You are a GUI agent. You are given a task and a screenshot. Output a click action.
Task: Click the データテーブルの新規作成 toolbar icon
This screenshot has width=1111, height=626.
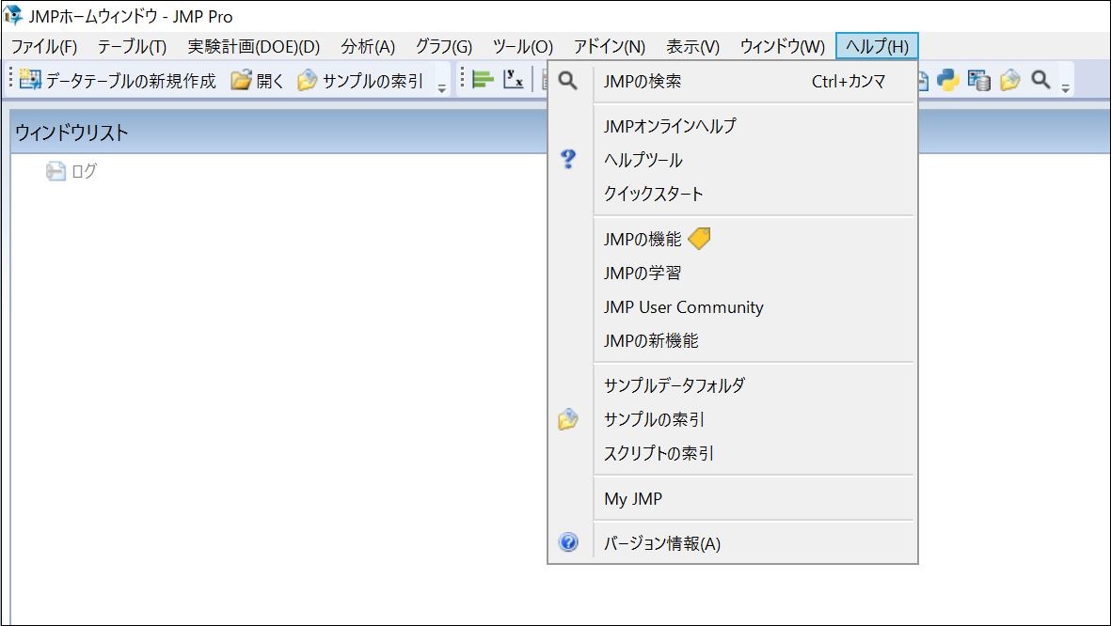pyautogui.click(x=28, y=80)
